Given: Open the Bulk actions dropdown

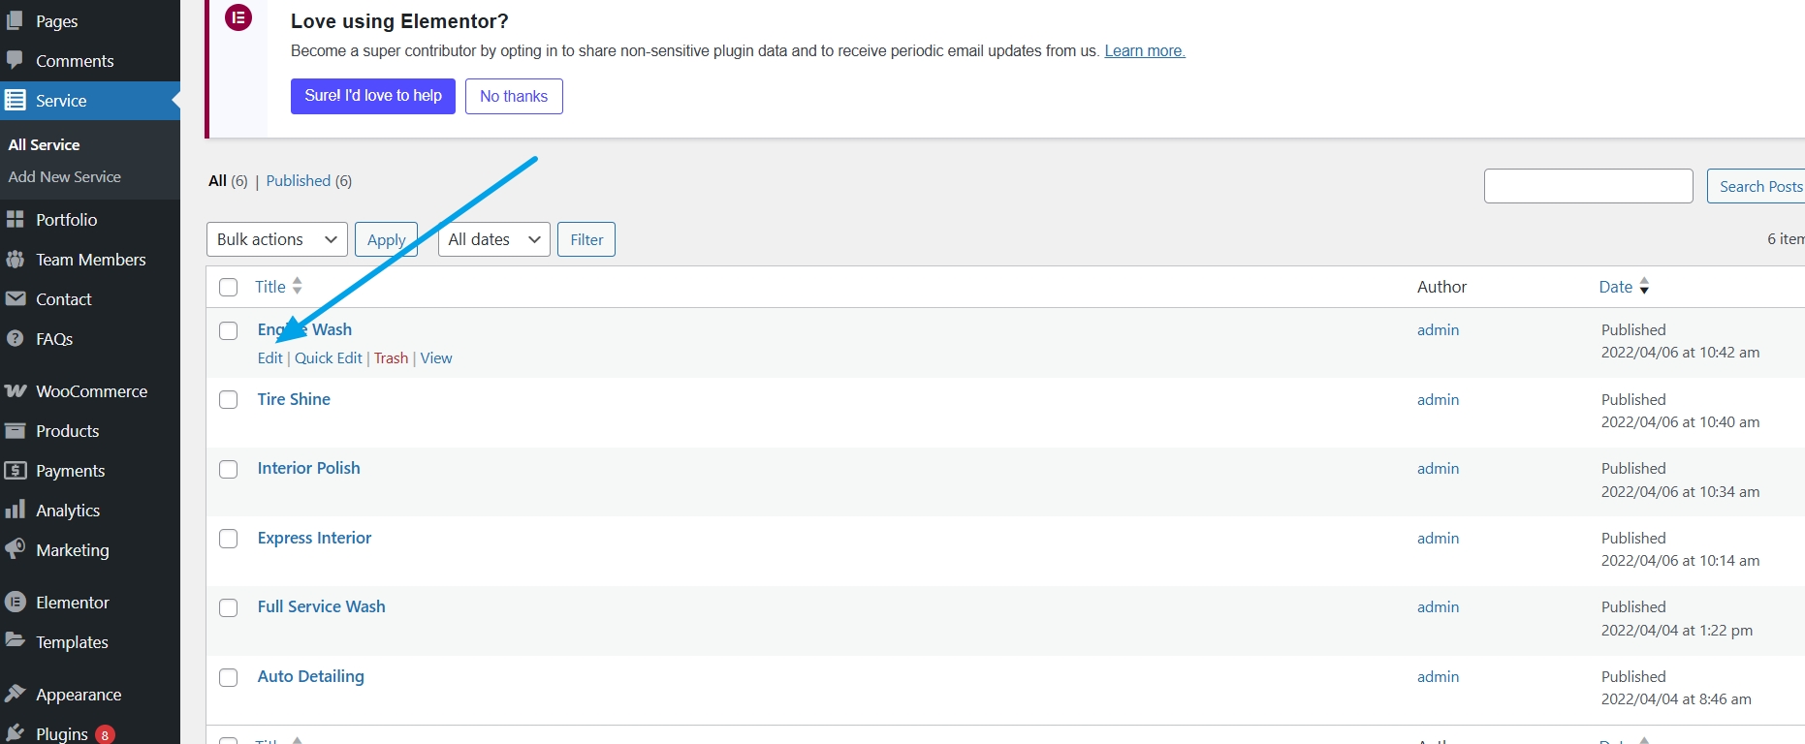Looking at the screenshot, I should coord(276,239).
